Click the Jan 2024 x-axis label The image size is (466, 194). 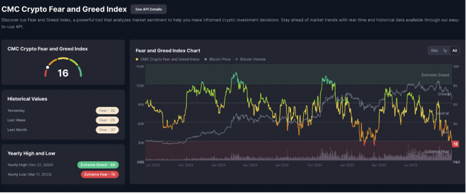coord(219,165)
